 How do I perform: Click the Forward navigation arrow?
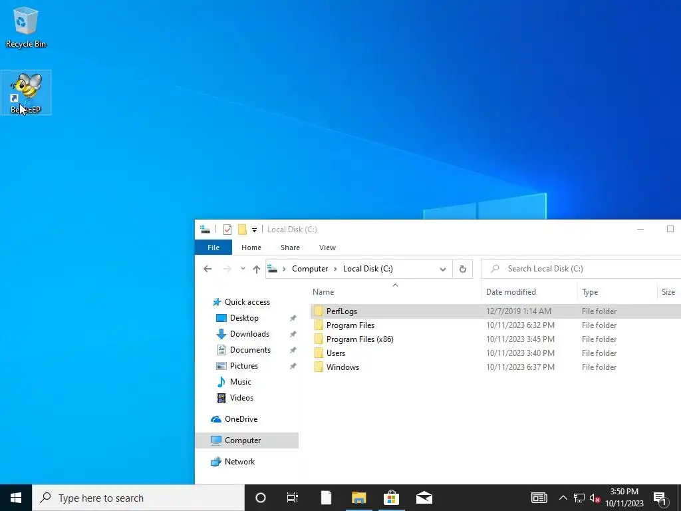pyautogui.click(x=227, y=269)
